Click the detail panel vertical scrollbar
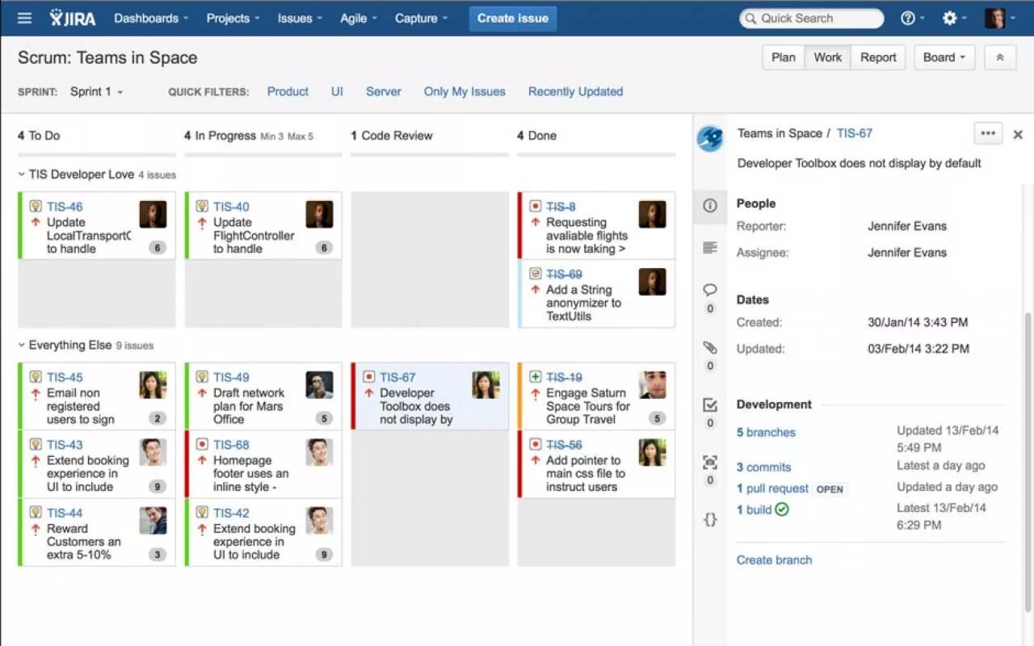 (1028, 460)
